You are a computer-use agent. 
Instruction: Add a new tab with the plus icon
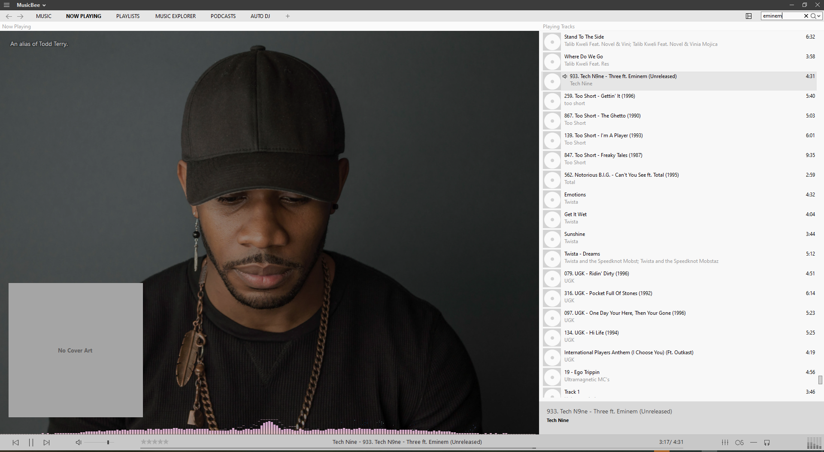288,16
